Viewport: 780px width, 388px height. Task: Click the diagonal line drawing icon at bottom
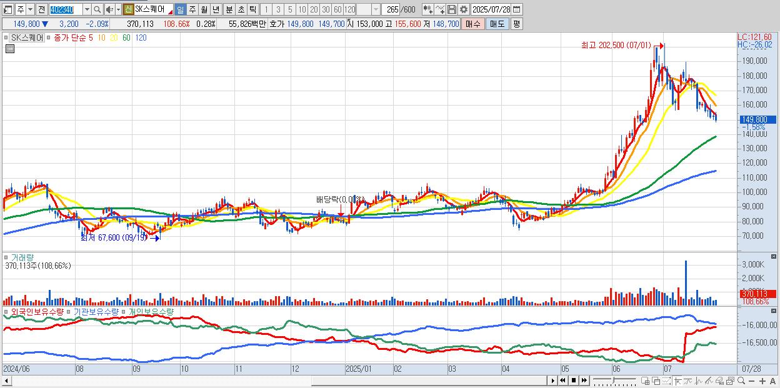[x=709, y=381]
